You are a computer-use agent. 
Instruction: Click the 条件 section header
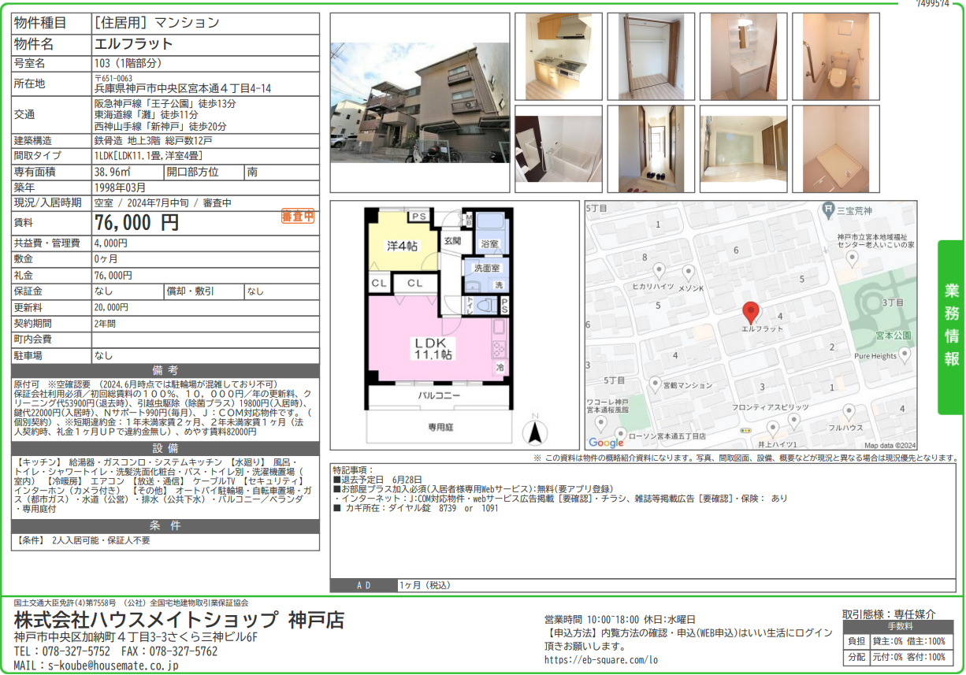click(165, 526)
